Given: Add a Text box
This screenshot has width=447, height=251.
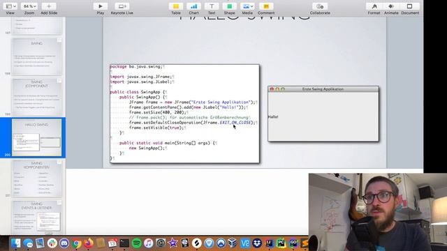Looking at the screenshot, I should [x=212, y=6].
